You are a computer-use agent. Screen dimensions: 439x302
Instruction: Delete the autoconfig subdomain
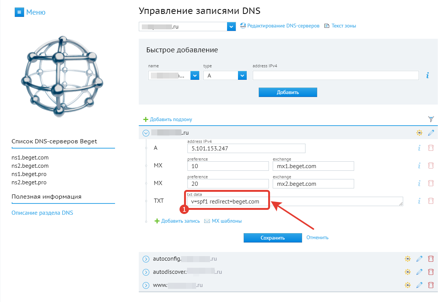(x=431, y=259)
